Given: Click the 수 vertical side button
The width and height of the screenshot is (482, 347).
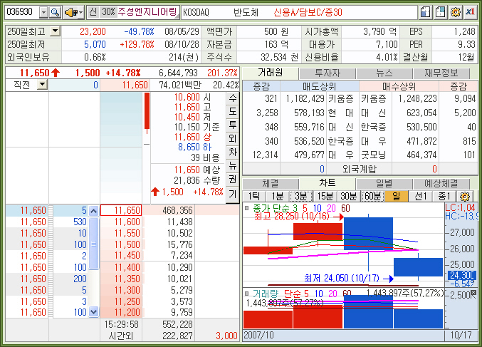Looking at the screenshot, I should pos(232,98).
